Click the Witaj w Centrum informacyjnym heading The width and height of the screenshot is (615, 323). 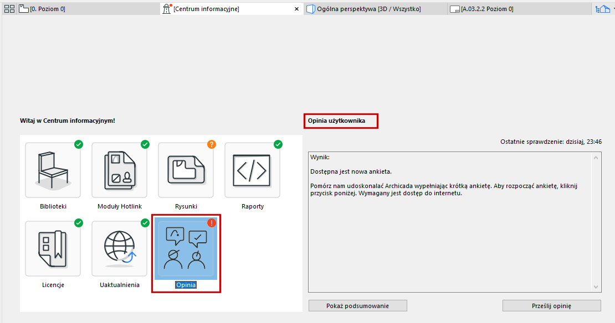(68, 121)
